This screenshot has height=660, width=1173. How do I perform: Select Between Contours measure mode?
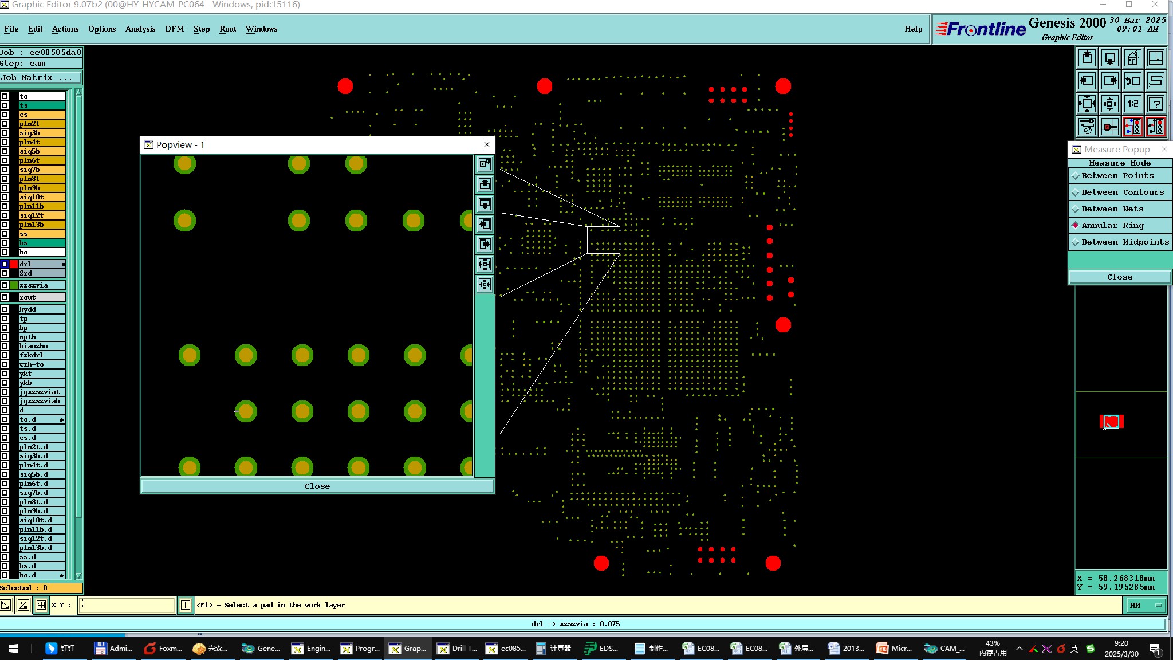coord(1120,192)
